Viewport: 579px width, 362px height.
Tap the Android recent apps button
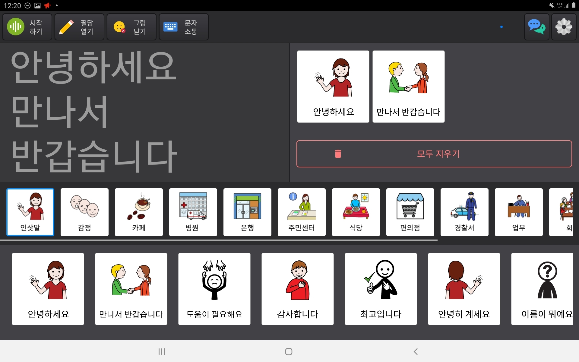pyautogui.click(x=162, y=351)
